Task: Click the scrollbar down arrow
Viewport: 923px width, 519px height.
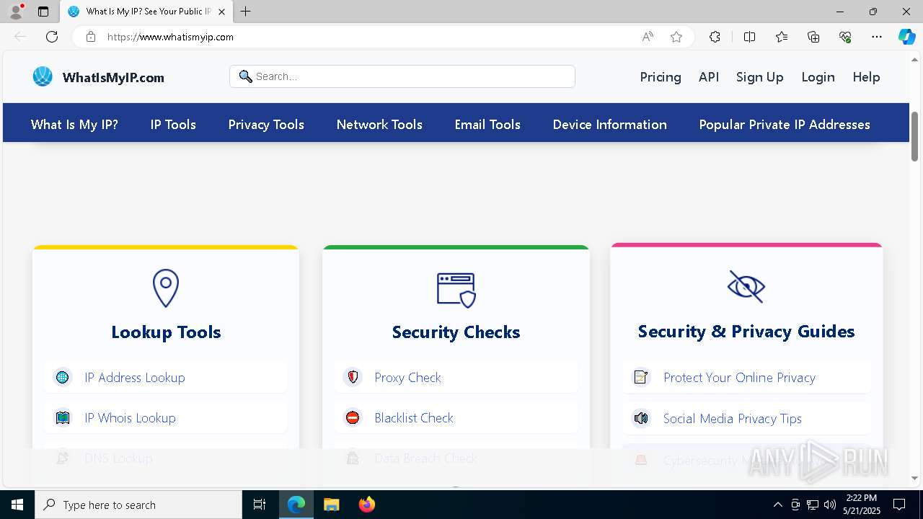Action: point(915,478)
